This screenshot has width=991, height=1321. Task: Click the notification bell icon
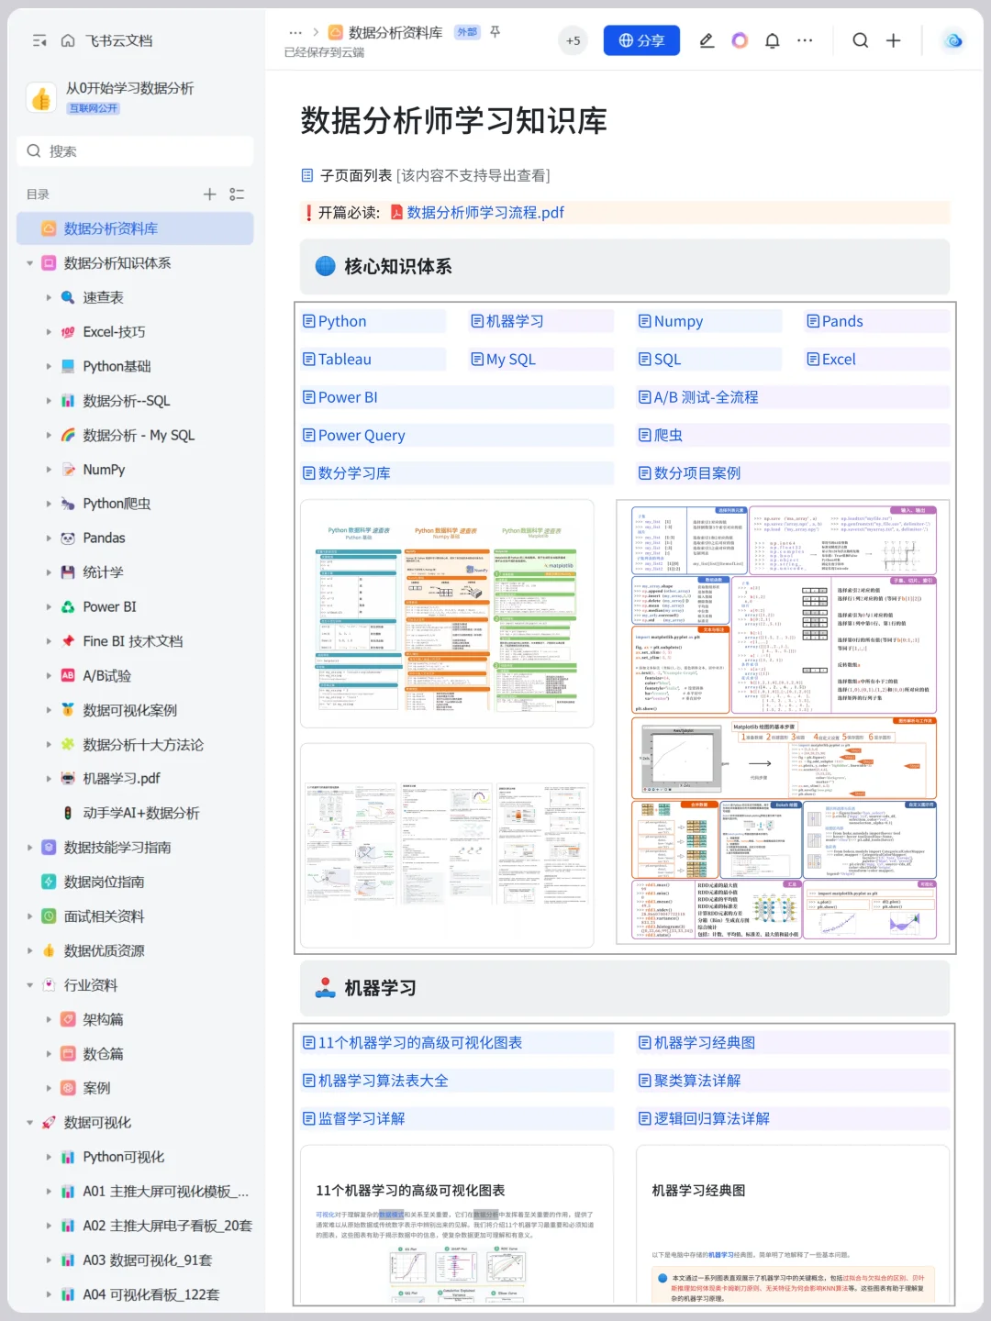coord(773,40)
